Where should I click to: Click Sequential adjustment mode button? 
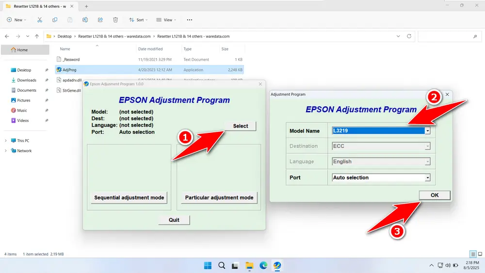[129, 197]
